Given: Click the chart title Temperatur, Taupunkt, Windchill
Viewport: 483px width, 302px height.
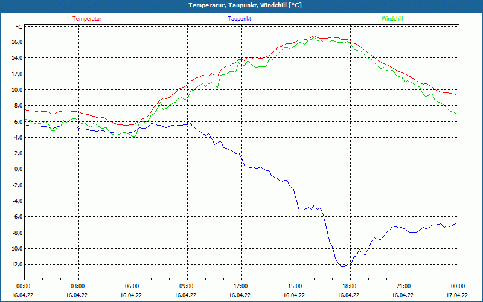Looking at the screenshot, I should (245, 5).
